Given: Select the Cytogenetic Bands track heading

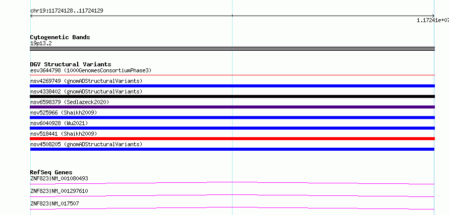Looking at the screenshot, I should 60,37.
